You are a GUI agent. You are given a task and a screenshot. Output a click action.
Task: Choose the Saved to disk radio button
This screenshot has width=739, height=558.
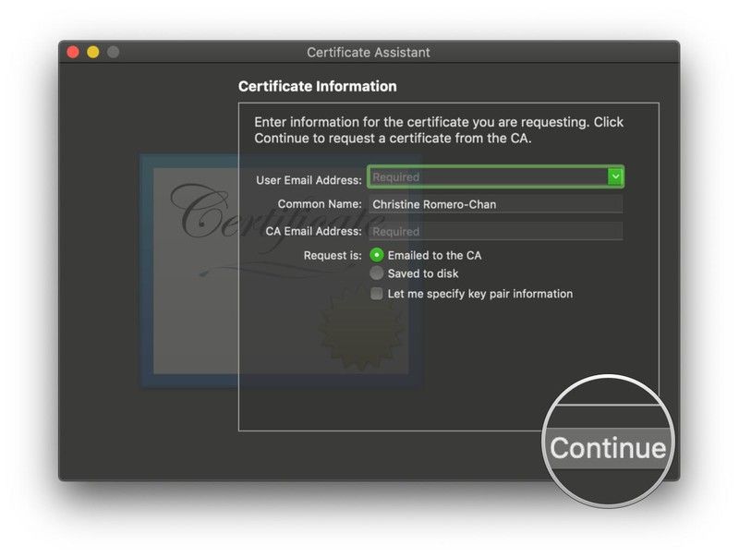click(377, 273)
